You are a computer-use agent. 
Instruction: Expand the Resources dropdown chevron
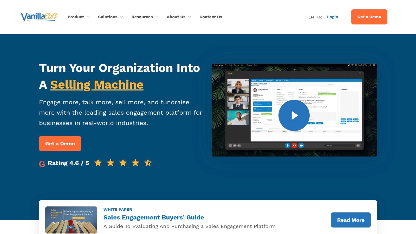click(x=157, y=17)
